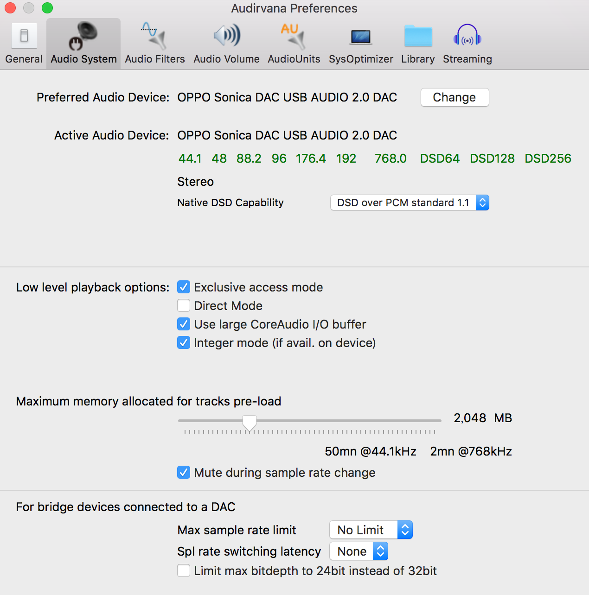Click the DSD128 format label
589x595 pixels.
click(x=493, y=158)
